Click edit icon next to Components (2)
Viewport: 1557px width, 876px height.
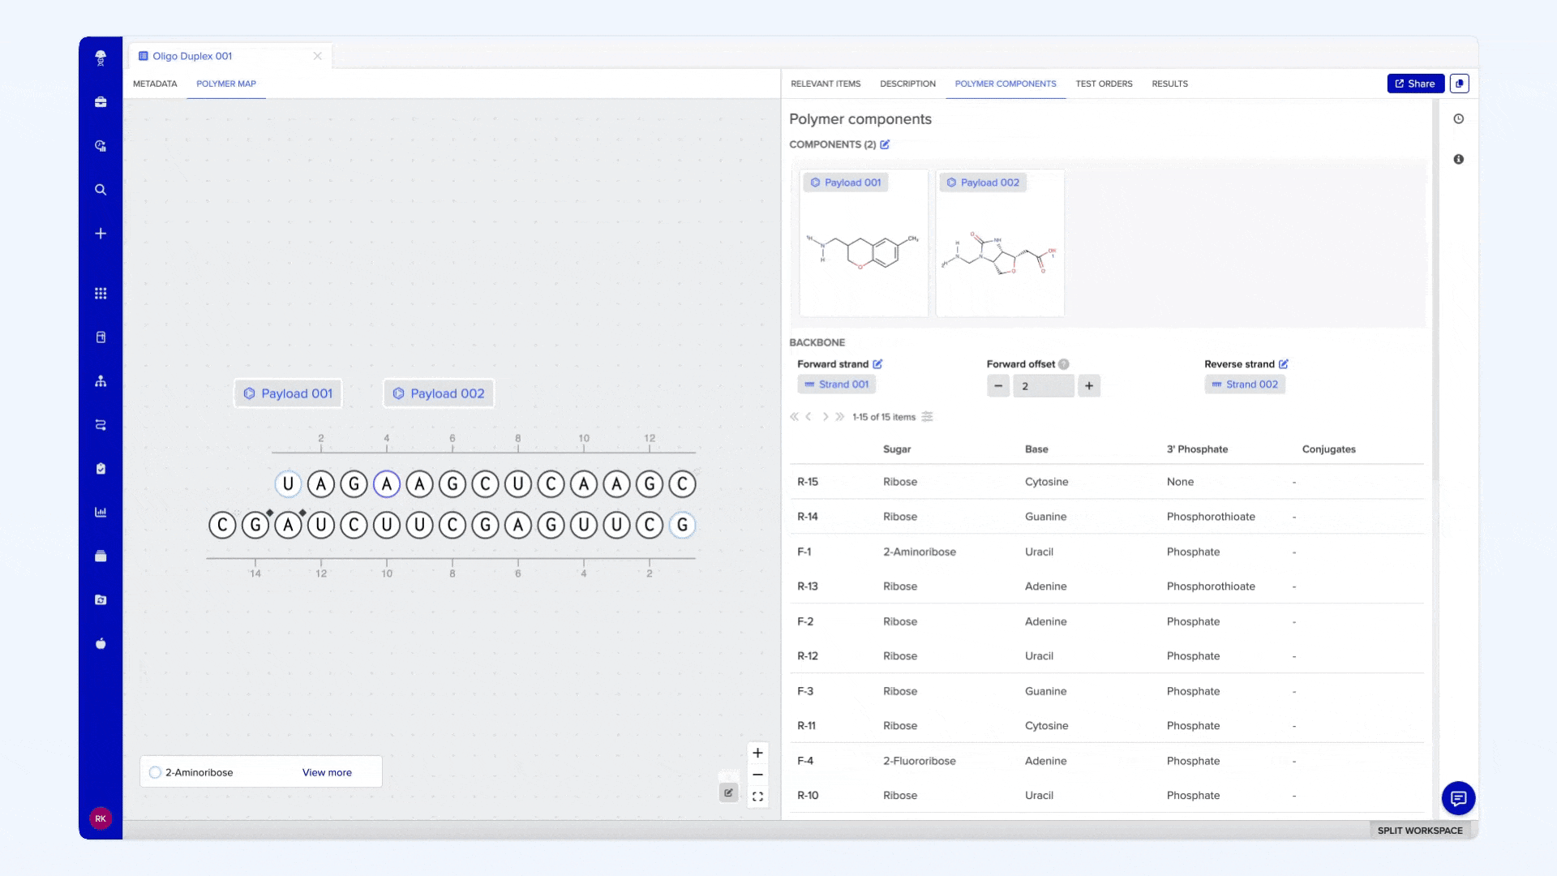click(885, 144)
